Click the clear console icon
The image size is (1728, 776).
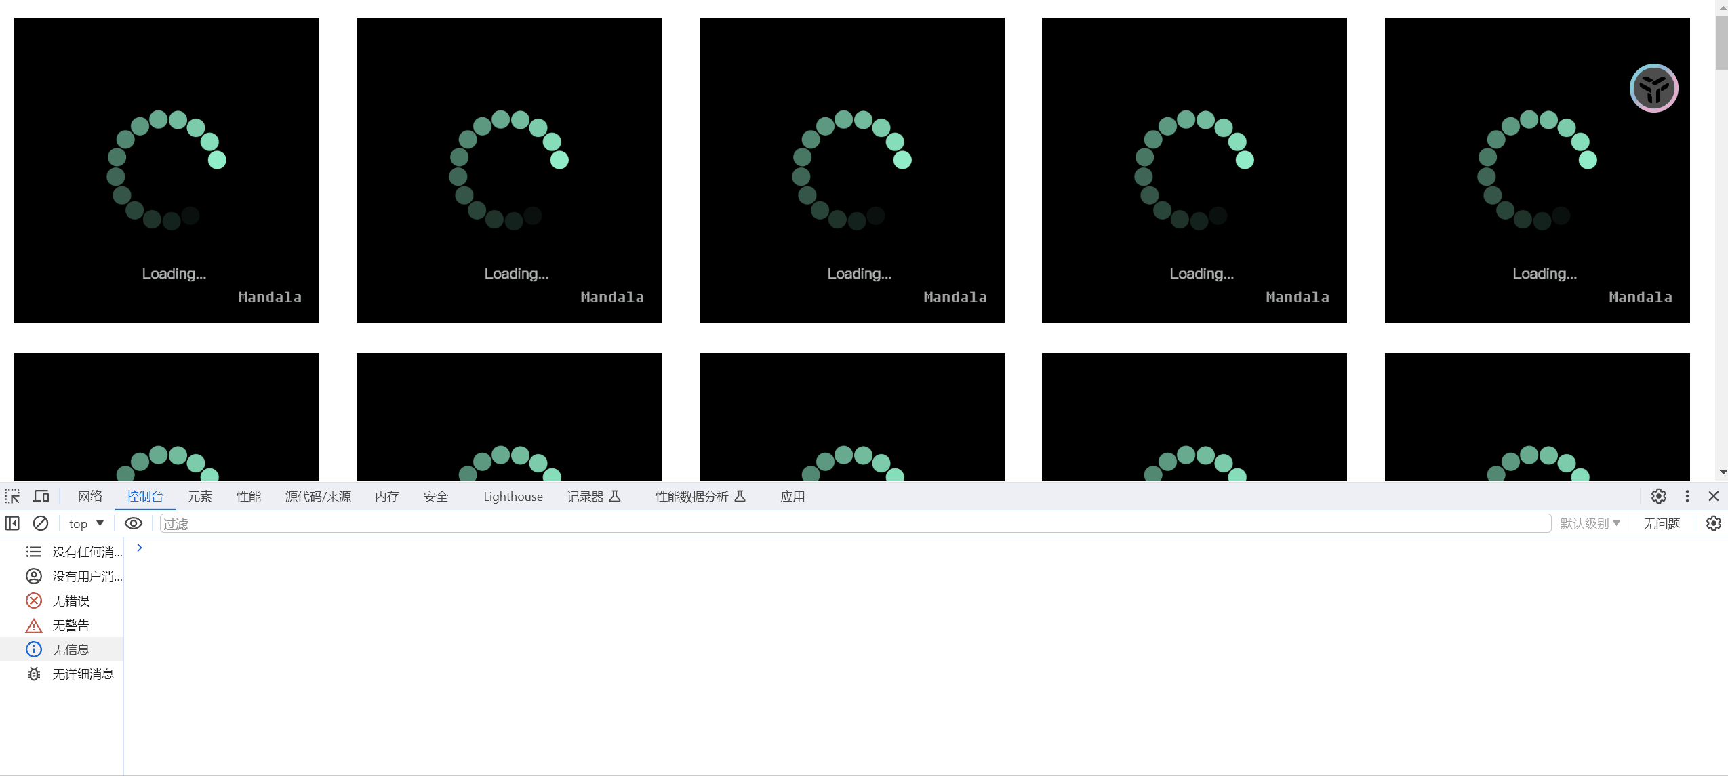41,523
